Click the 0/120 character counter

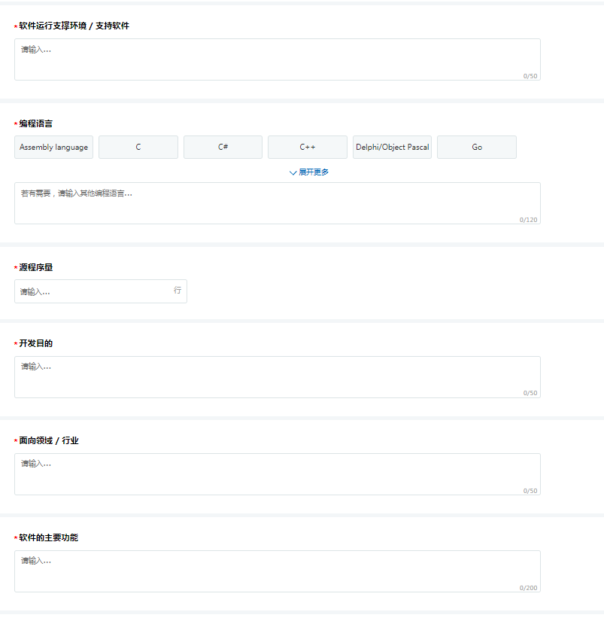tap(527, 220)
